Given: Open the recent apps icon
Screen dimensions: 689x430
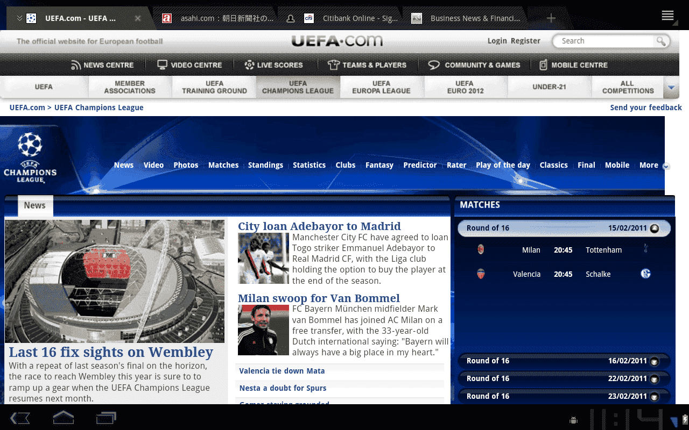Looking at the screenshot, I should 106,418.
